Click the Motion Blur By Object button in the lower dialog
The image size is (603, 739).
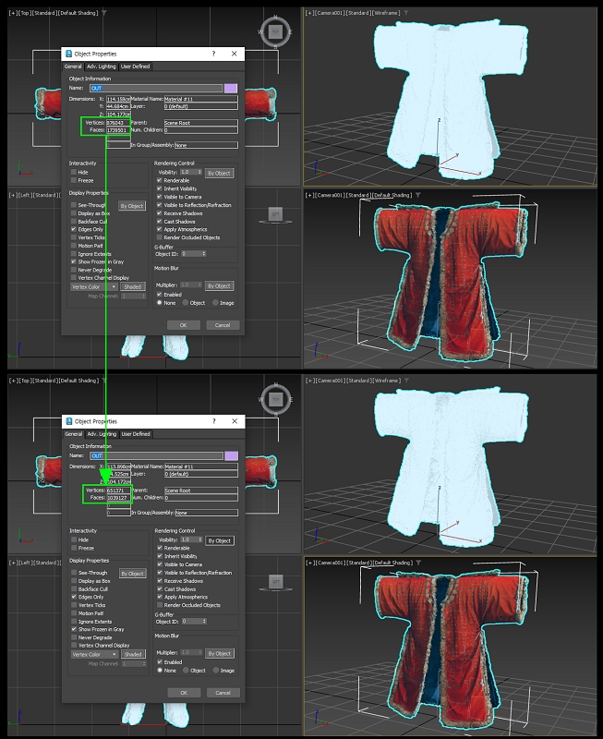pyautogui.click(x=220, y=654)
